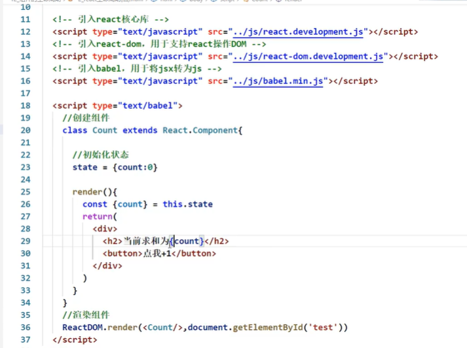Screen dimensions: 467x348
Task: Click the "text/javascript" value on line 12
Action: tap(160, 32)
